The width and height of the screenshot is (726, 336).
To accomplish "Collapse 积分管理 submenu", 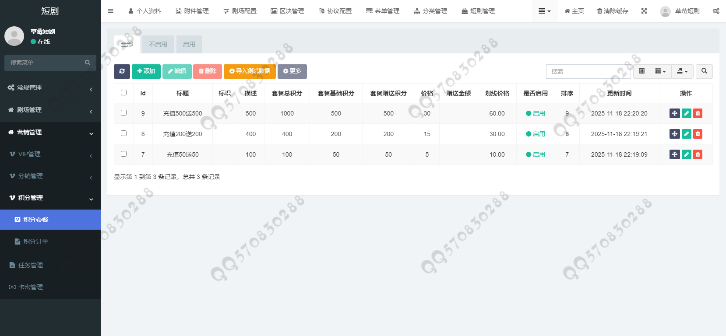I will [50, 198].
